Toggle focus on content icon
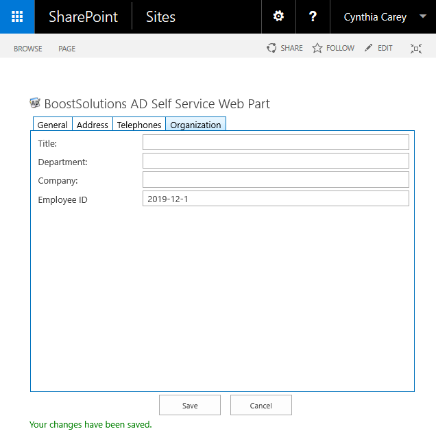 416,49
